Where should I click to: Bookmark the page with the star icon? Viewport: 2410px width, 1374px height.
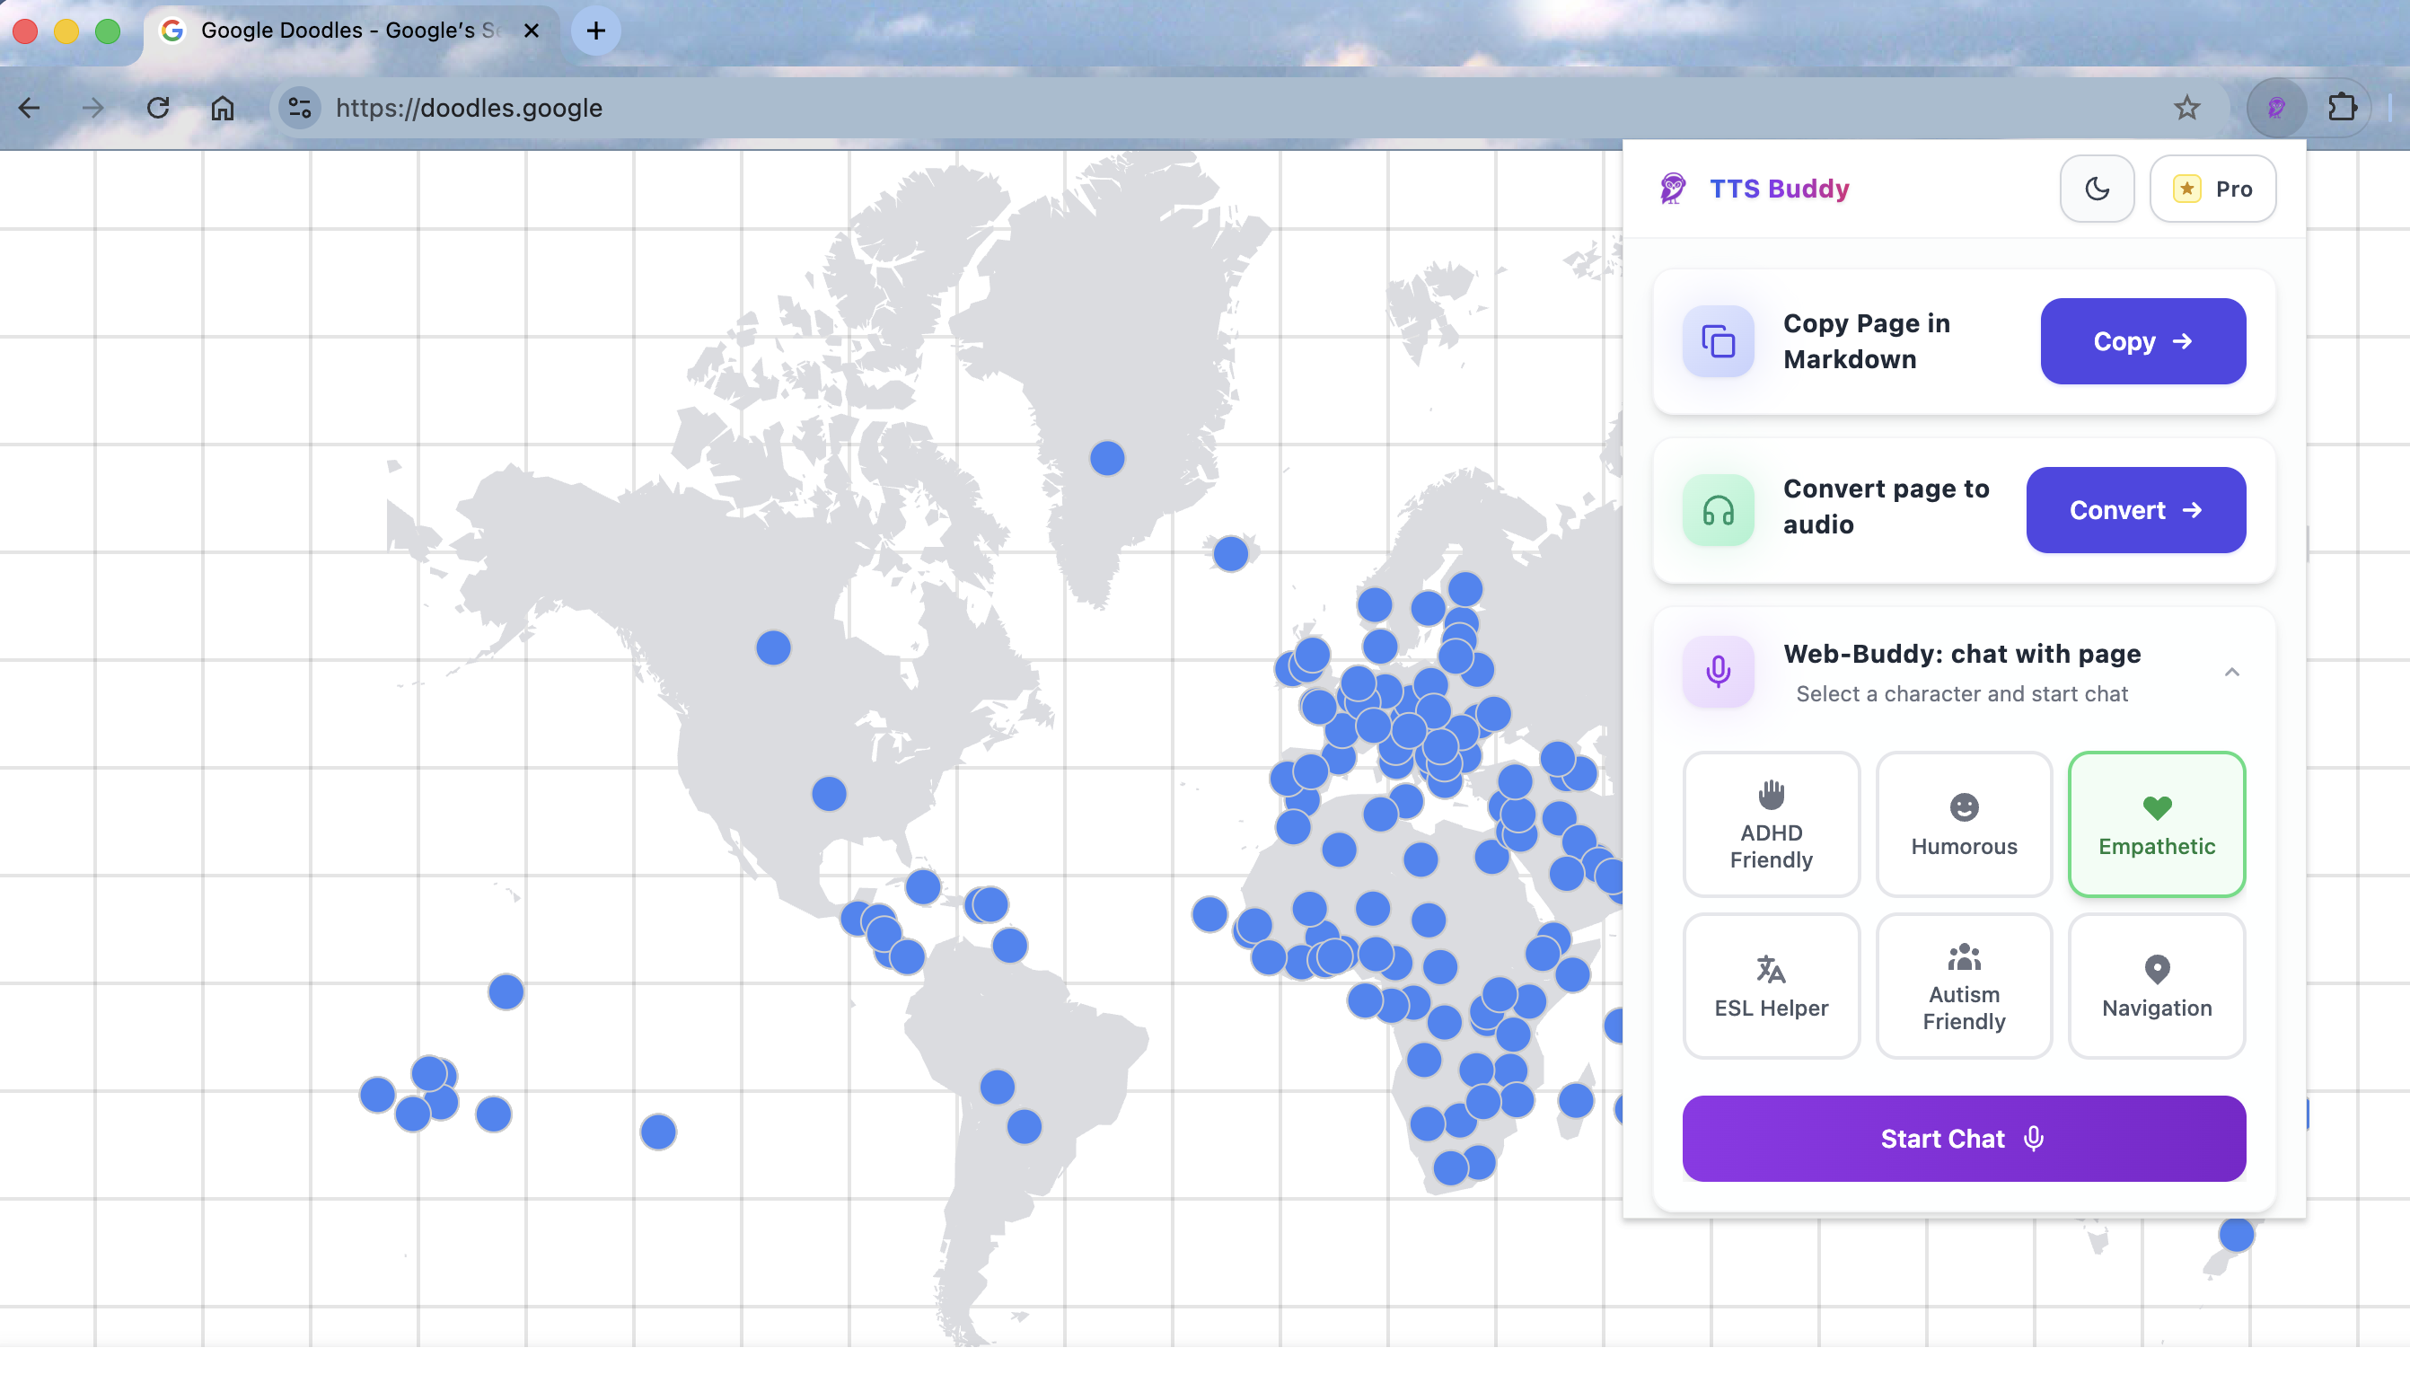click(x=2186, y=108)
